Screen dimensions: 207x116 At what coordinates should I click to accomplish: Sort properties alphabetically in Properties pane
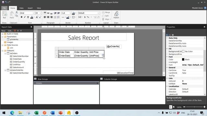[x=170, y=35]
